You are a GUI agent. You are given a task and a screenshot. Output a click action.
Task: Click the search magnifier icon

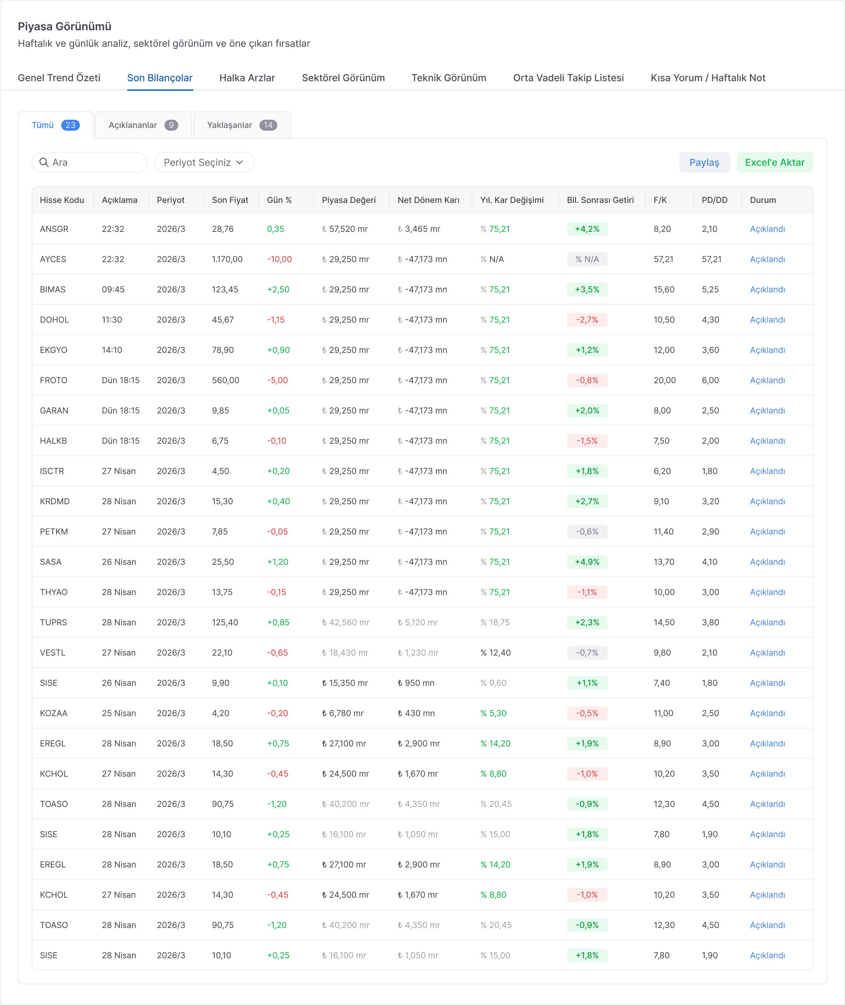click(x=44, y=162)
